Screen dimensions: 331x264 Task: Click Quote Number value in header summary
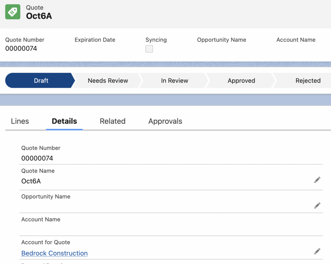pyautogui.click(x=21, y=49)
